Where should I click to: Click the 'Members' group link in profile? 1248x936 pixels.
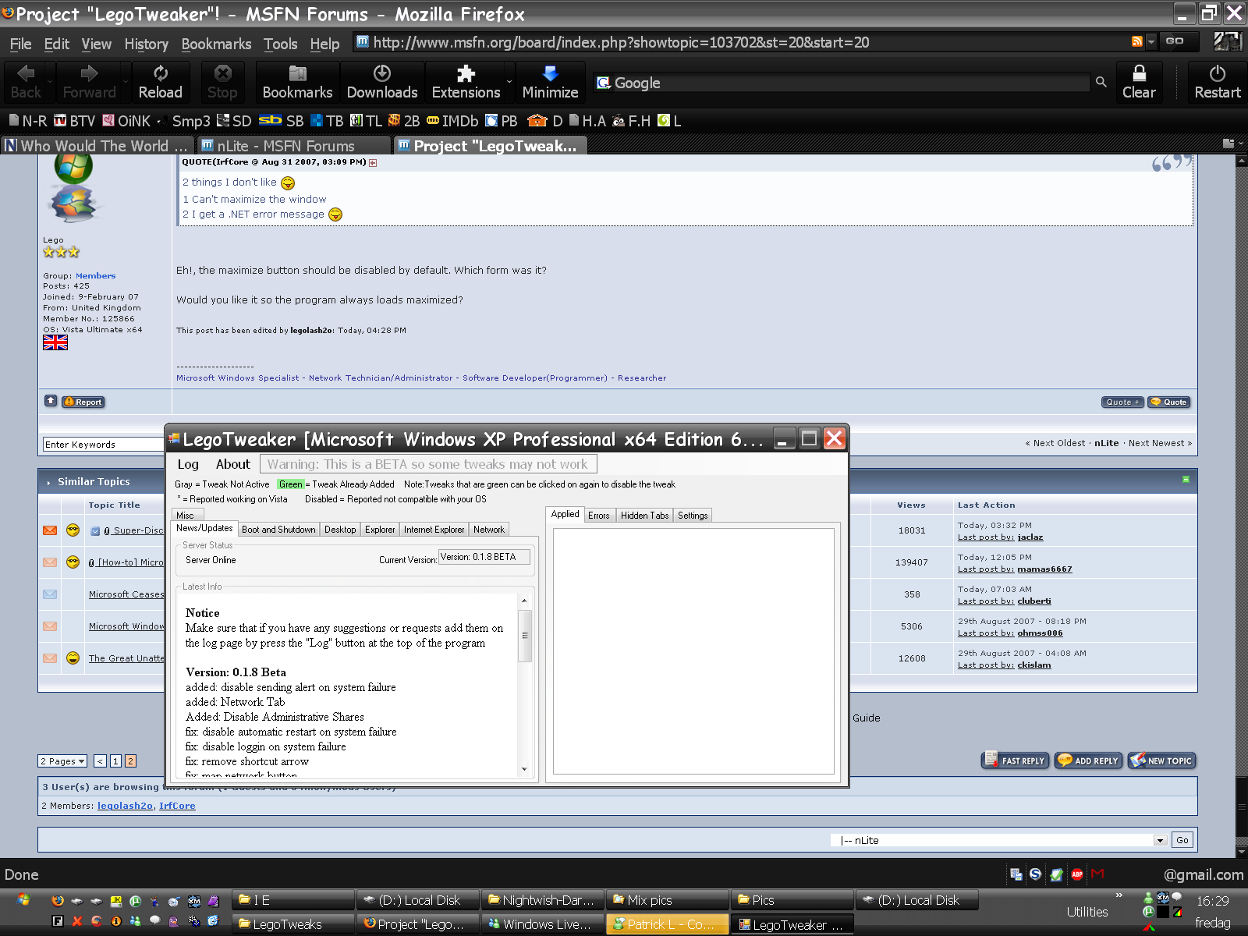click(95, 275)
